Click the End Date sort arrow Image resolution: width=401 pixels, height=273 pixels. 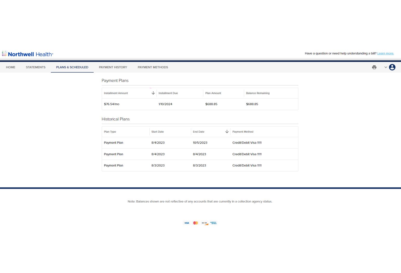pyautogui.click(x=227, y=132)
